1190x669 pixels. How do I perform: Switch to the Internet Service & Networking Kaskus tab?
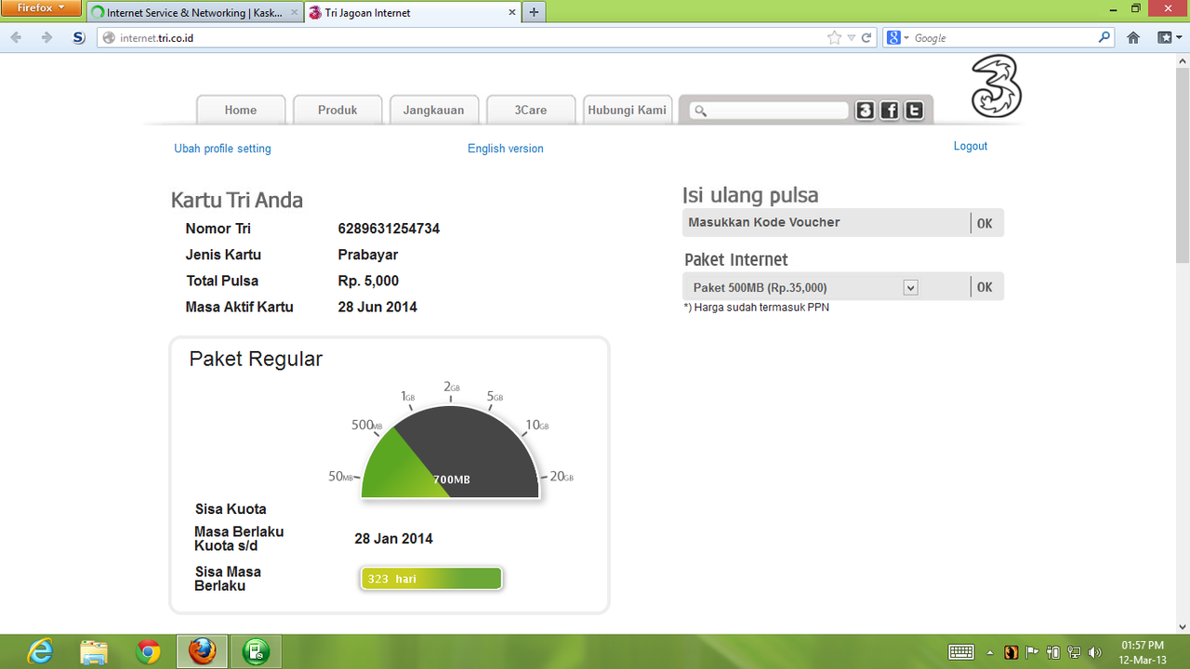pos(193,13)
